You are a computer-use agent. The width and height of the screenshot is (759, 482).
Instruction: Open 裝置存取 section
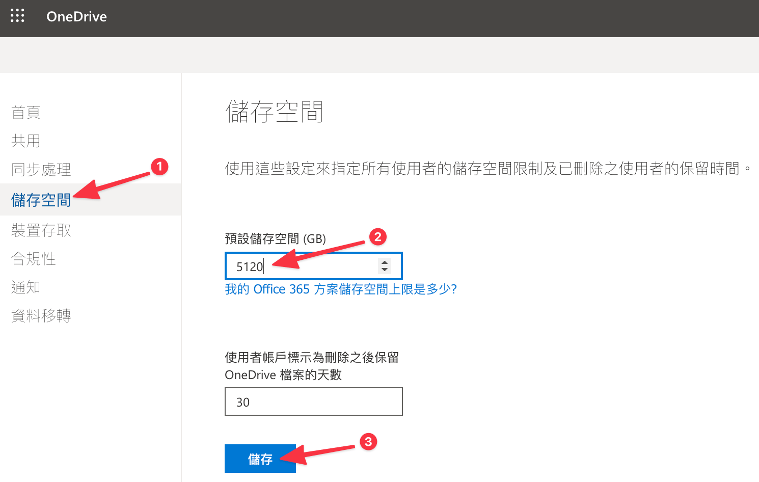(x=41, y=230)
